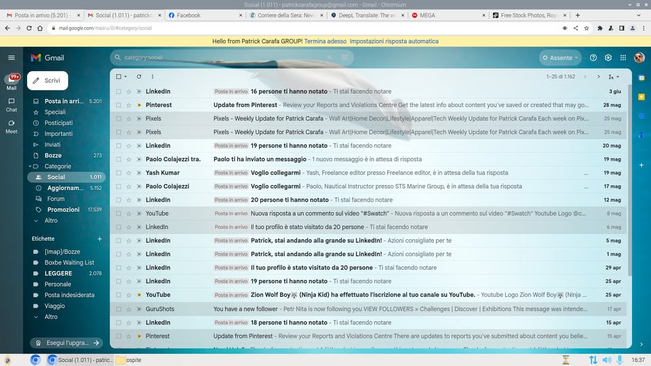Click the Esegui l'upgrade button
This screenshot has height=366, width=651.
coord(66,343)
